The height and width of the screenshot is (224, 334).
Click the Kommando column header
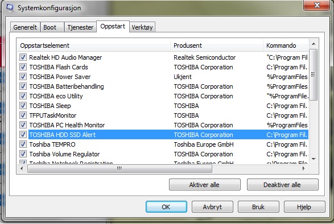pos(286,45)
